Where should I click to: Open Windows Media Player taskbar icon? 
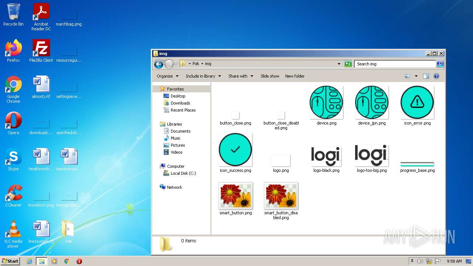(x=54, y=261)
